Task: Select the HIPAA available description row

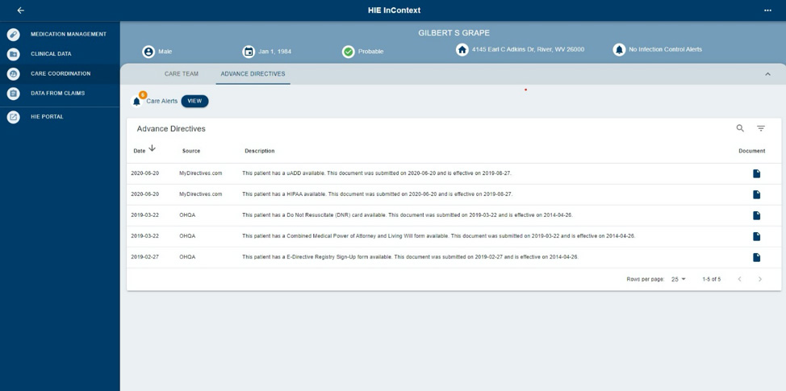Action: coord(377,193)
